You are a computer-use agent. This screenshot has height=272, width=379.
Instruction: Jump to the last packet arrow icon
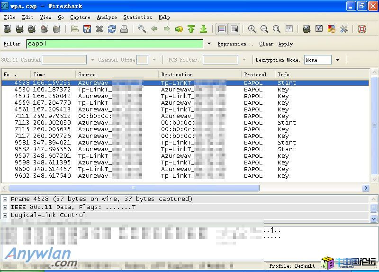click(204, 29)
